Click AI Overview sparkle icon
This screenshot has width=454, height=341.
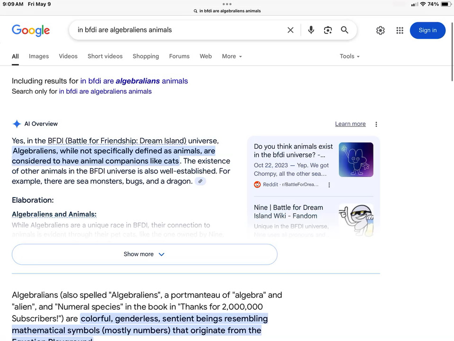pyautogui.click(x=17, y=124)
